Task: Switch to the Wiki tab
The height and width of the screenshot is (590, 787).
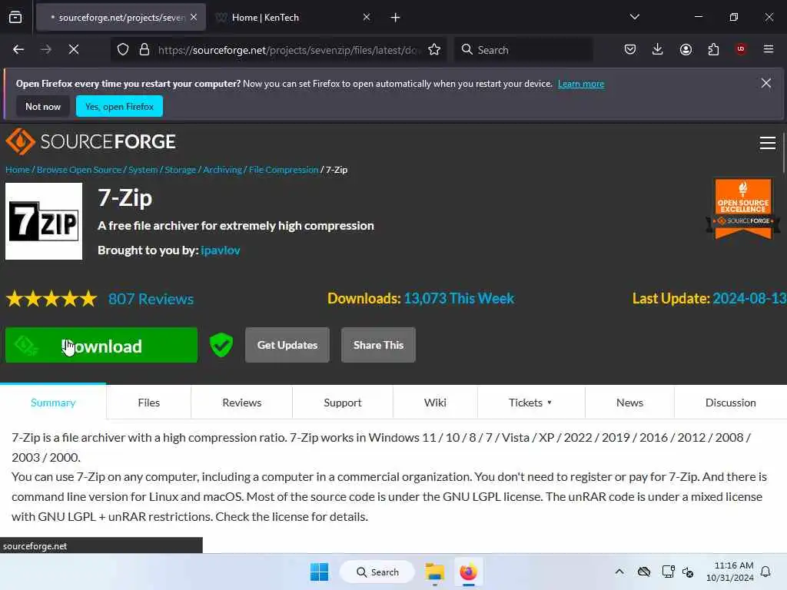Action: click(435, 403)
